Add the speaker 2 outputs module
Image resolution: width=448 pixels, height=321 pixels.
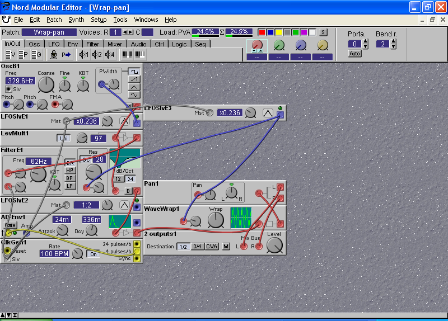pyautogui.click(x=97, y=54)
